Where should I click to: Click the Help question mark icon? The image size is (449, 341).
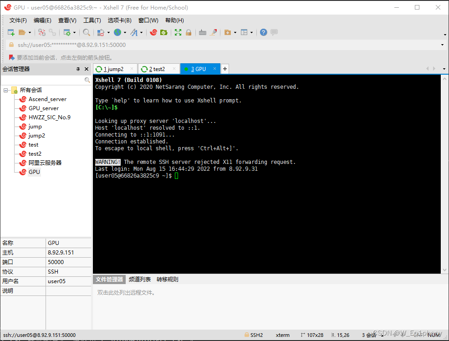coord(263,32)
